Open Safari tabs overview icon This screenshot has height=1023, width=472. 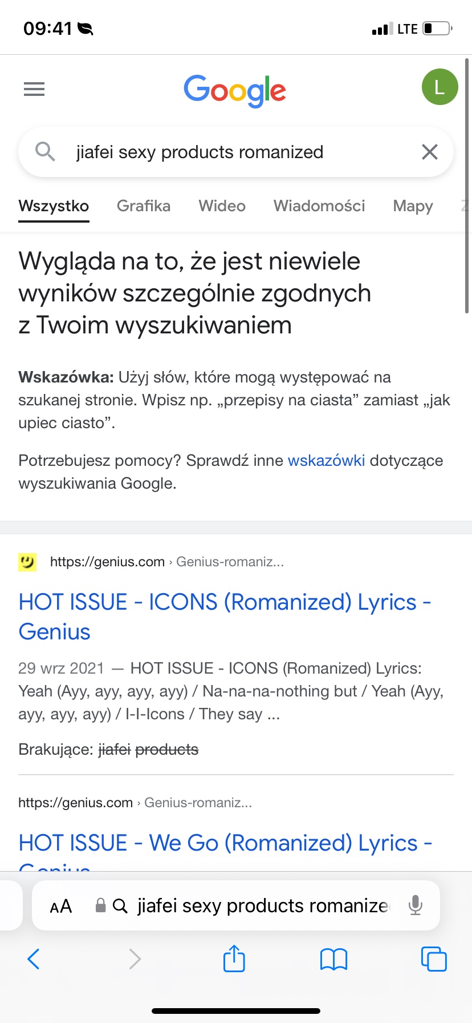(433, 958)
